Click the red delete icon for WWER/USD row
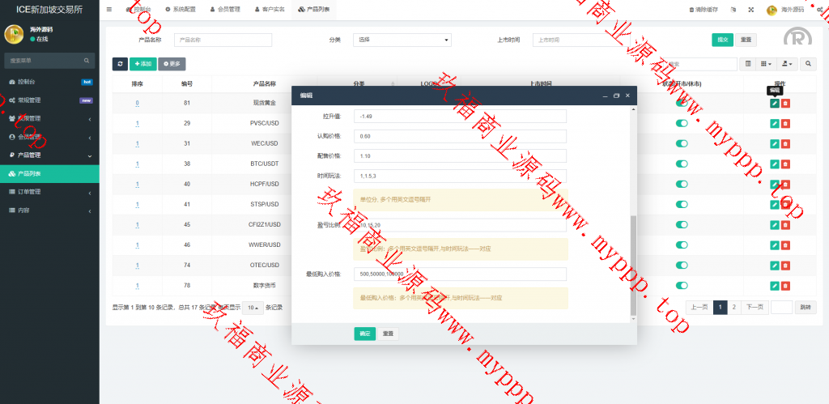This screenshot has height=404, width=829. (785, 245)
